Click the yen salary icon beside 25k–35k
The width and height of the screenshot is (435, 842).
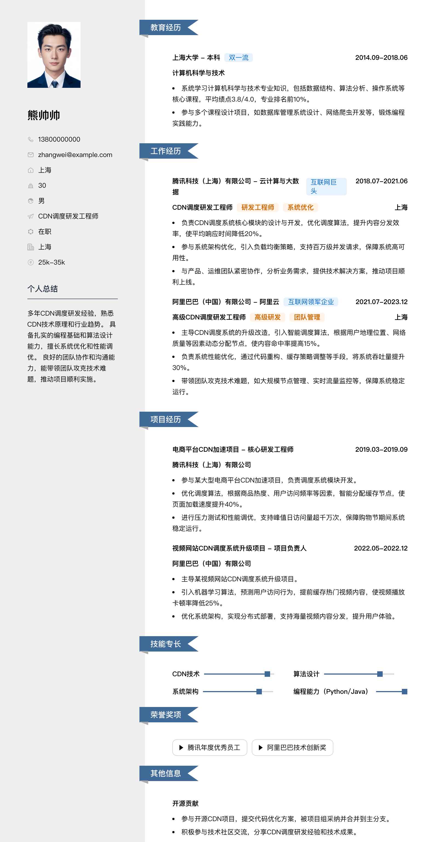click(31, 262)
